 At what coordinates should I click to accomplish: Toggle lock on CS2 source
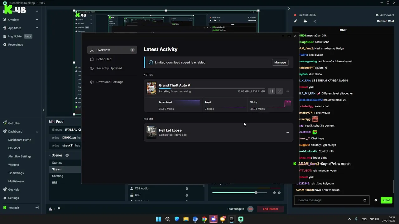tap(187, 195)
